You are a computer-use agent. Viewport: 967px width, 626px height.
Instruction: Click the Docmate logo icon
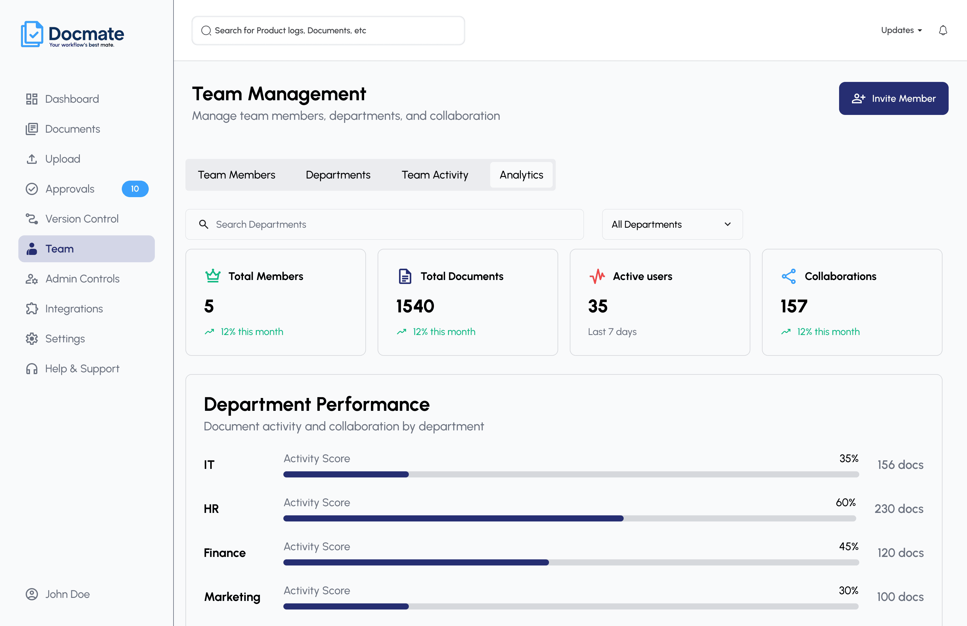32,34
